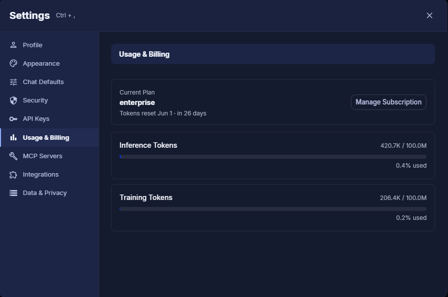Screen dimensions: 448x297
Task: Click the Usage & Billing bar chart icon
Action: (13, 137)
